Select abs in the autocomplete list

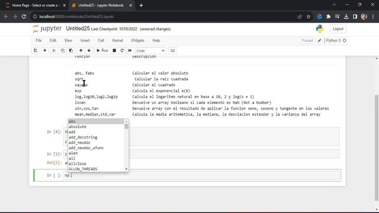[x=96, y=121]
